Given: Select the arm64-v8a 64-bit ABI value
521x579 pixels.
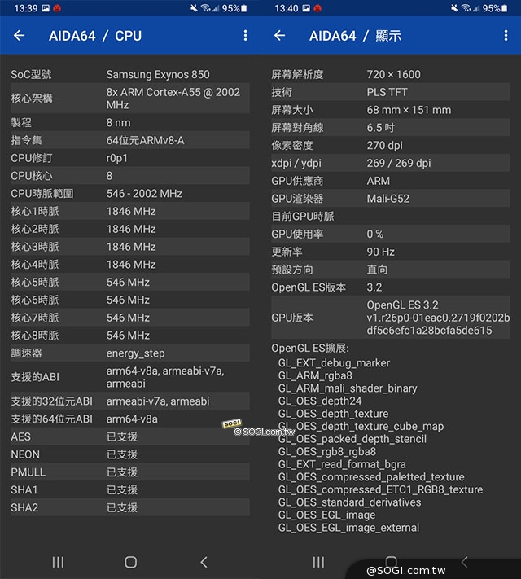Looking at the screenshot, I should [132, 419].
